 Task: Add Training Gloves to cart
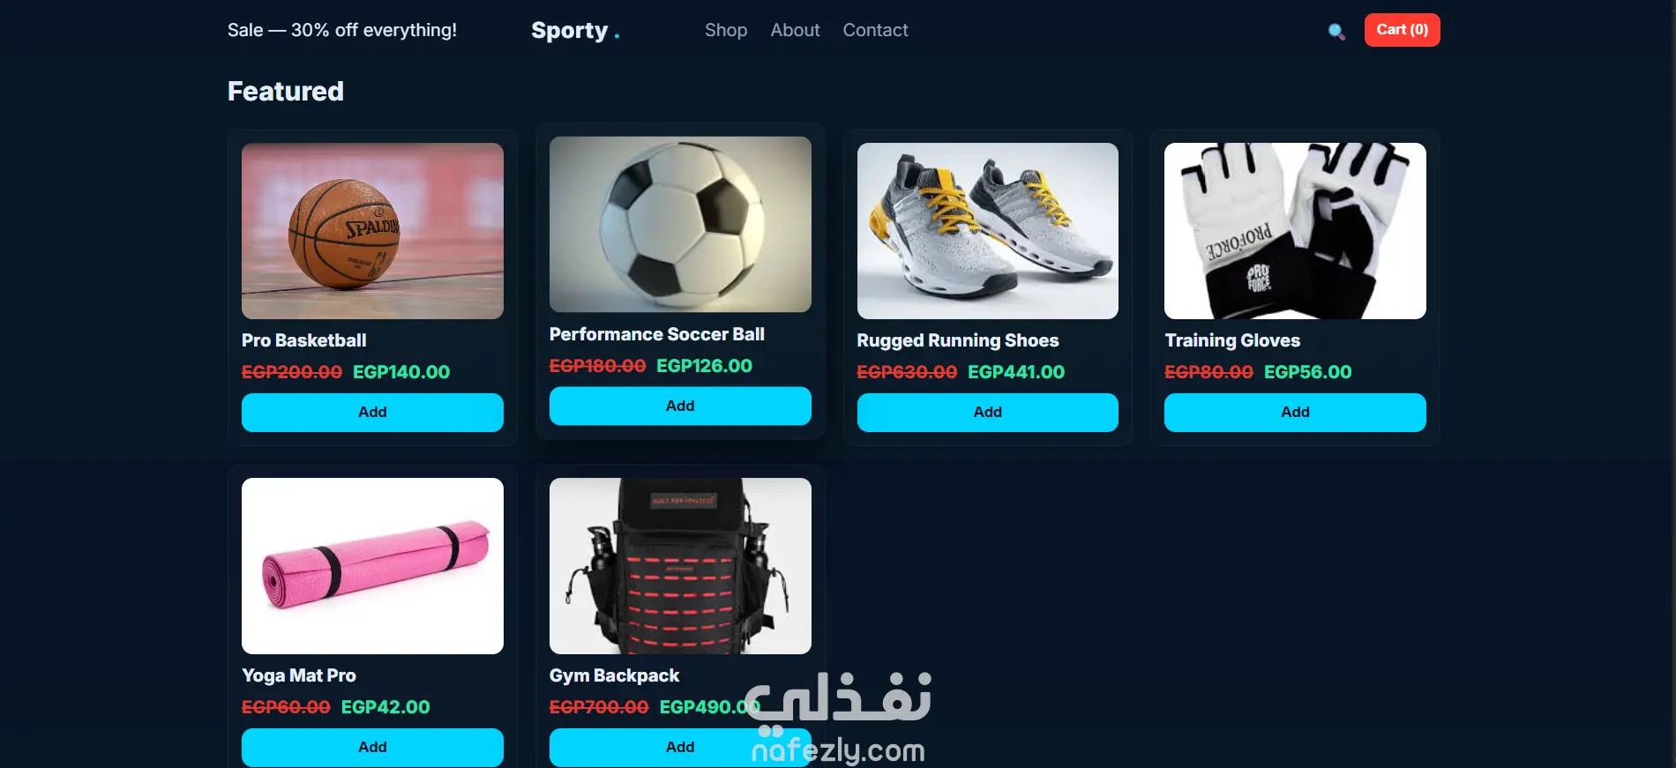tap(1295, 413)
